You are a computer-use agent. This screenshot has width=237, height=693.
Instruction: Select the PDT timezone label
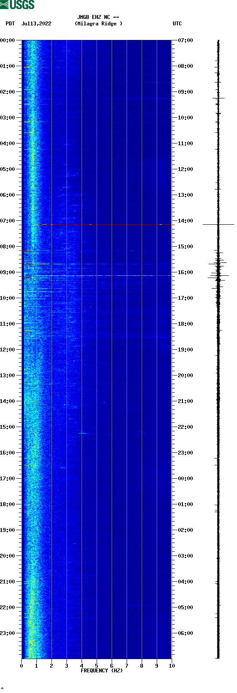[x=10, y=24]
